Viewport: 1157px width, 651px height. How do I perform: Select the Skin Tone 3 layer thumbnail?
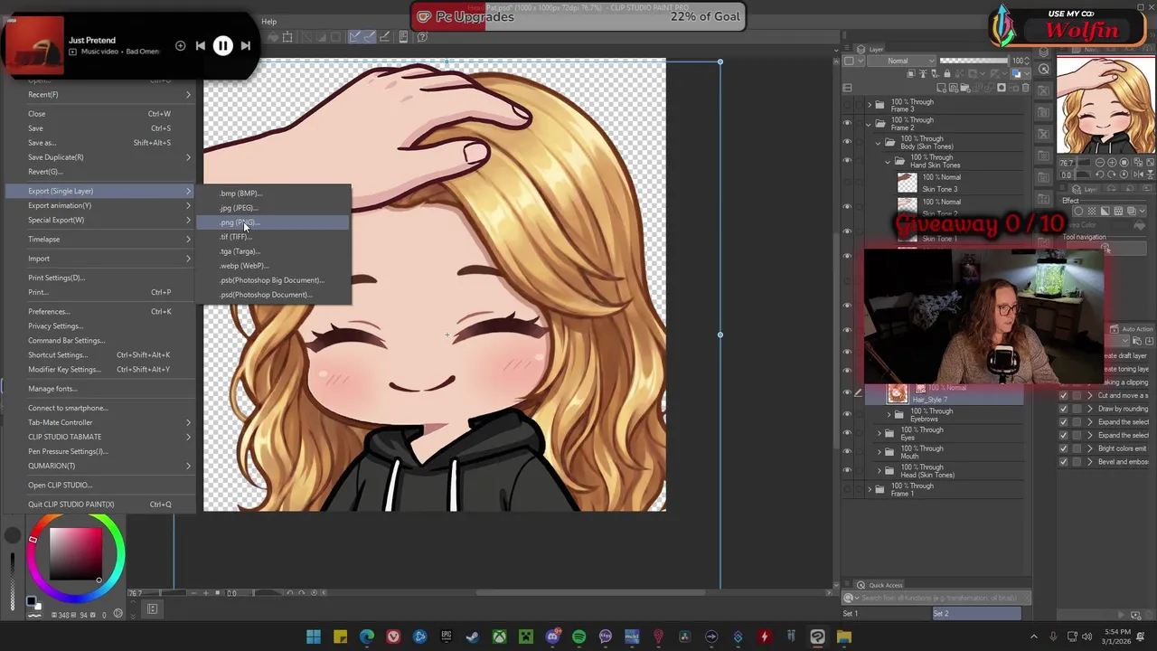coord(907,183)
